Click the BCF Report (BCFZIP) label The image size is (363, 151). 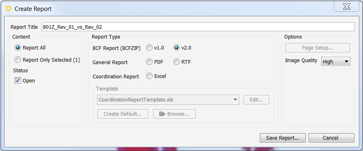click(117, 49)
